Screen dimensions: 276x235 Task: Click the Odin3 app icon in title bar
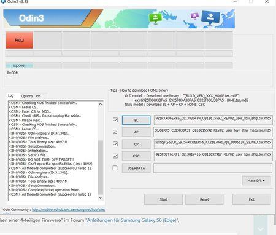3,1
